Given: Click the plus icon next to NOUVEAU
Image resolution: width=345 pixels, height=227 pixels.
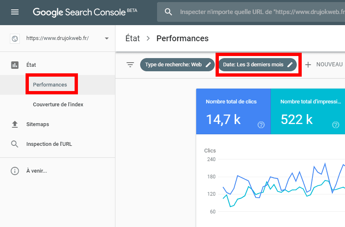Looking at the screenshot, I should (308, 65).
